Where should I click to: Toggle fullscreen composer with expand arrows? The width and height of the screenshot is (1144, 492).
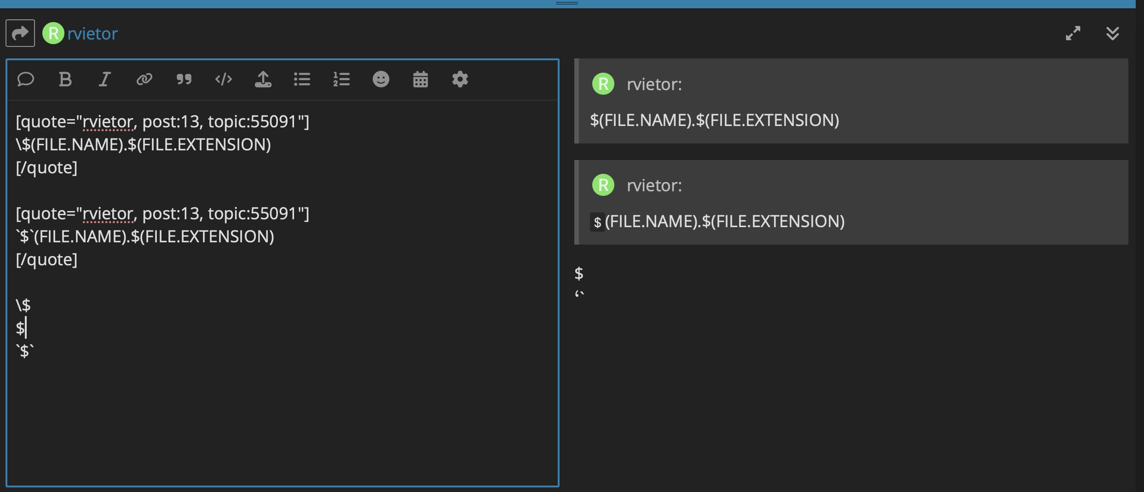click(1073, 34)
